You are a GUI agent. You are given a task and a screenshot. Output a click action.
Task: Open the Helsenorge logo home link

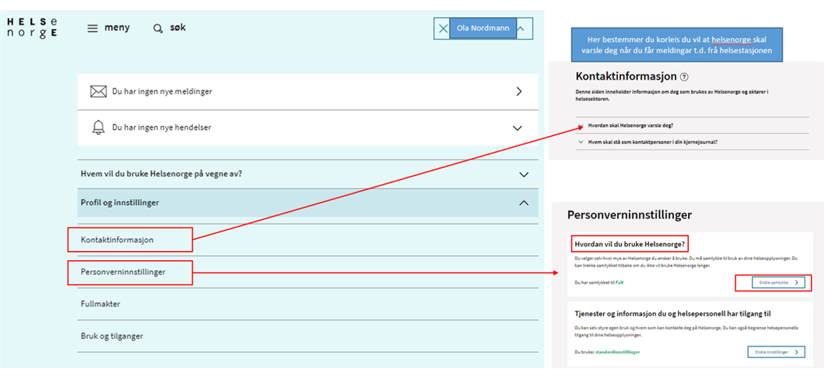pyautogui.click(x=32, y=28)
